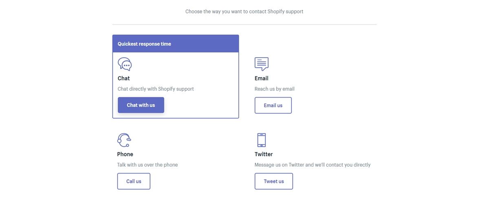Click the Twitter heading
Screen dimensions: 489x217
pyautogui.click(x=264, y=154)
